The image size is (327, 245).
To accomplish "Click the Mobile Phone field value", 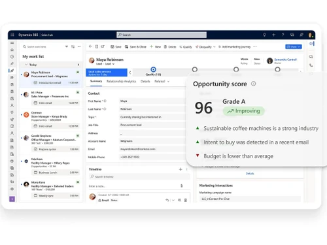I will click(x=152, y=157).
